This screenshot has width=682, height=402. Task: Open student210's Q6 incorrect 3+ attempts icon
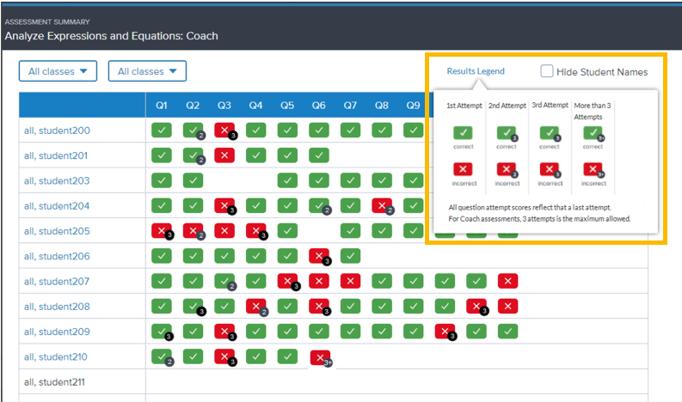319,356
